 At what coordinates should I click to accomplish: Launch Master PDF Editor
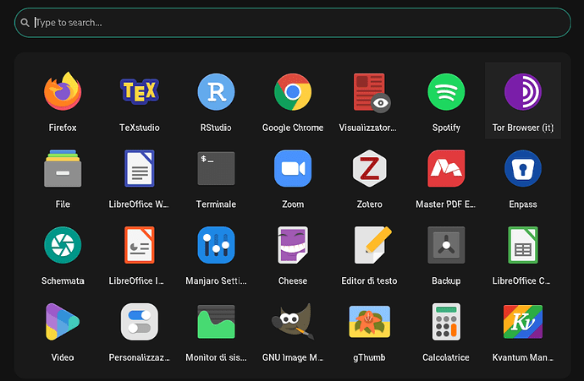tap(446, 168)
